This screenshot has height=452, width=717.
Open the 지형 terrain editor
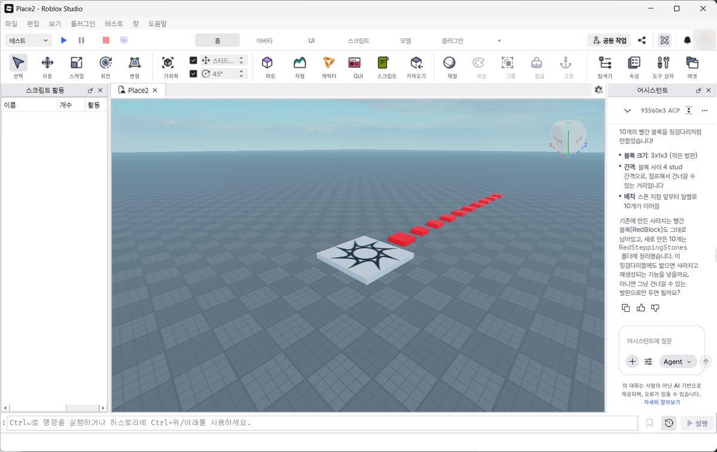299,67
